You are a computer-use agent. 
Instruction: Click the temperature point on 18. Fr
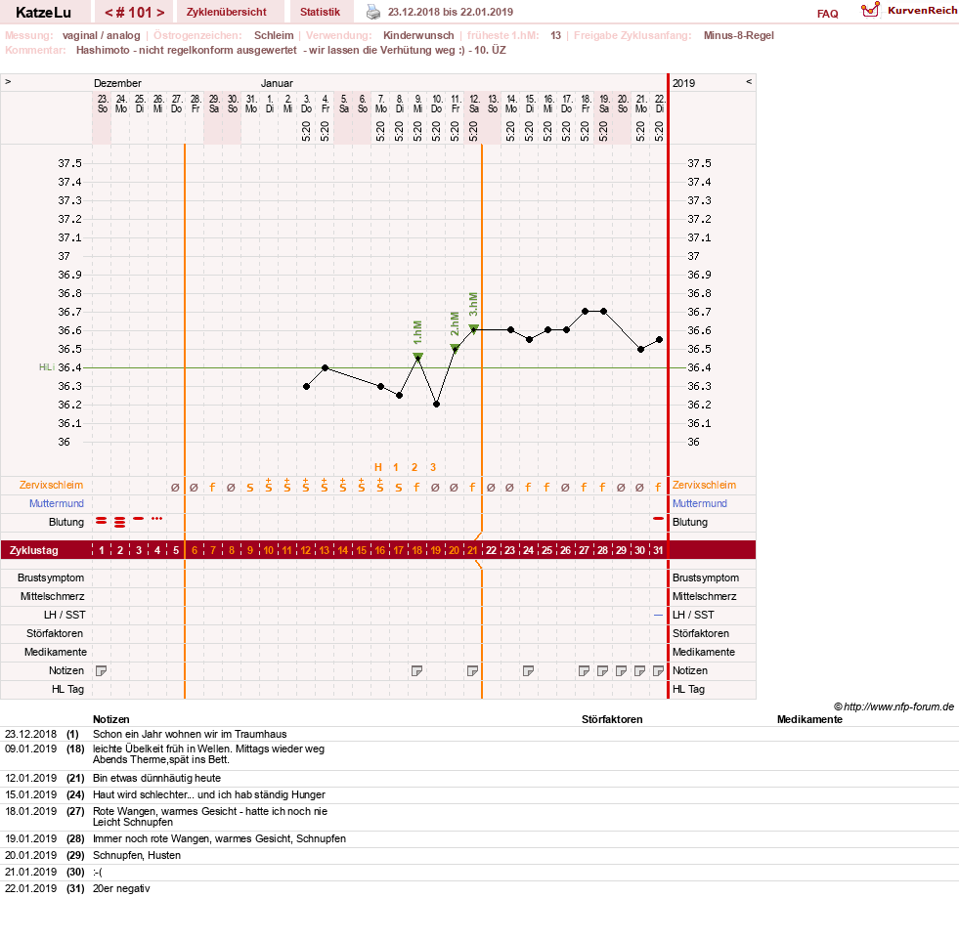pyautogui.click(x=586, y=311)
